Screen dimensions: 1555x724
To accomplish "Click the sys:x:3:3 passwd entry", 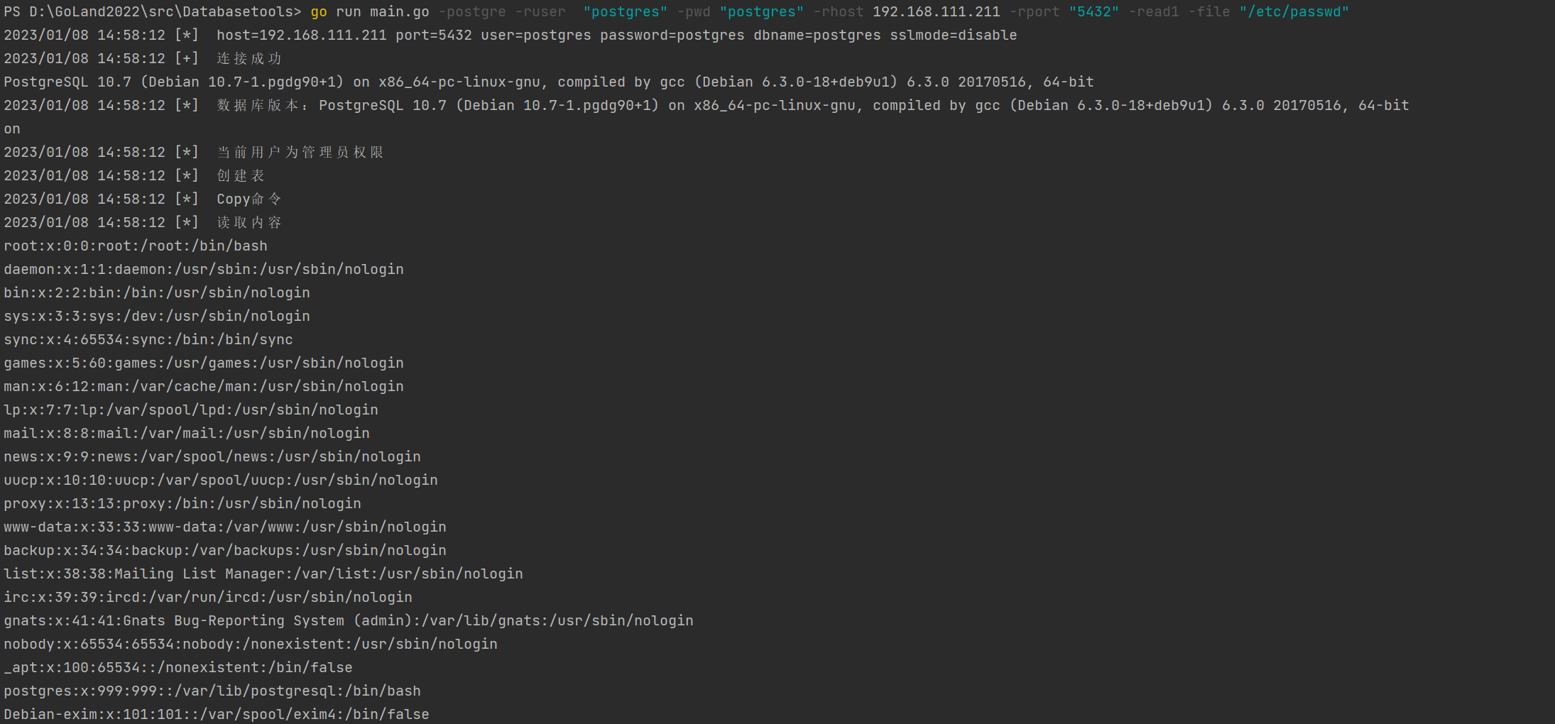I will (x=157, y=317).
